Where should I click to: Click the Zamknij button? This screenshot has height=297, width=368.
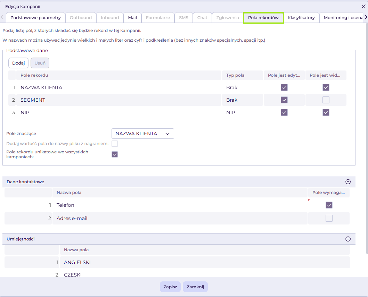[195, 287]
